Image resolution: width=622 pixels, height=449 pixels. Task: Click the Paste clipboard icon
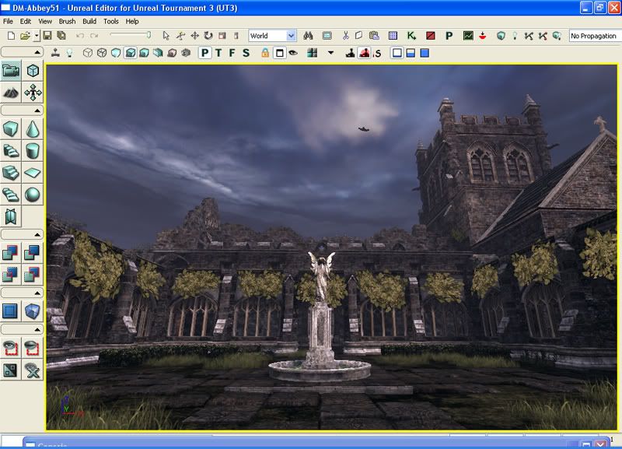374,36
